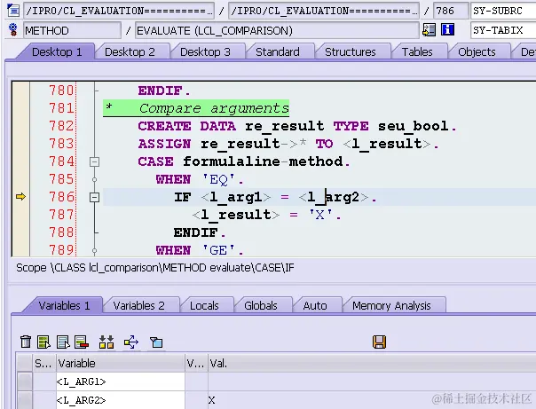536x409 pixels.
Task: Click line number 780 in the gutter
Action: [x=61, y=90]
